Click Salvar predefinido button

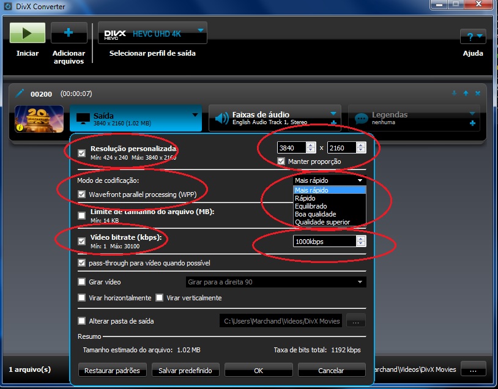[185, 370]
